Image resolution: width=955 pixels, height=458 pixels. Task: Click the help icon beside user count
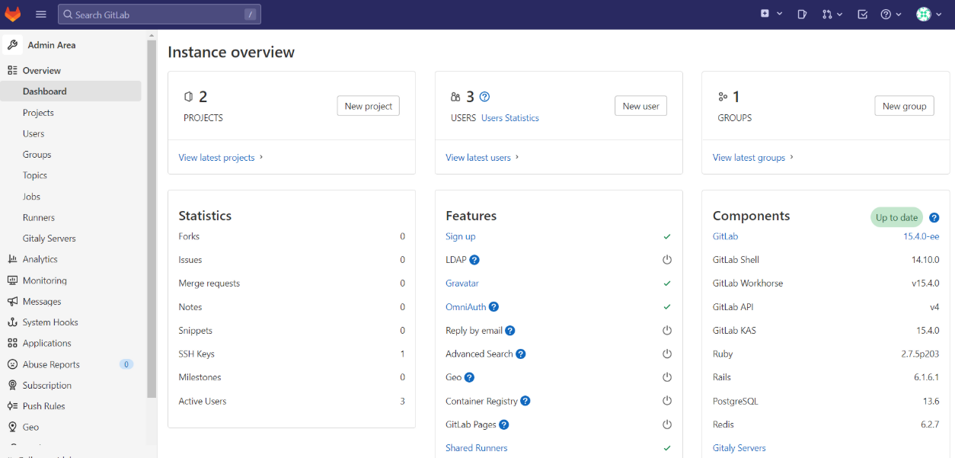484,97
